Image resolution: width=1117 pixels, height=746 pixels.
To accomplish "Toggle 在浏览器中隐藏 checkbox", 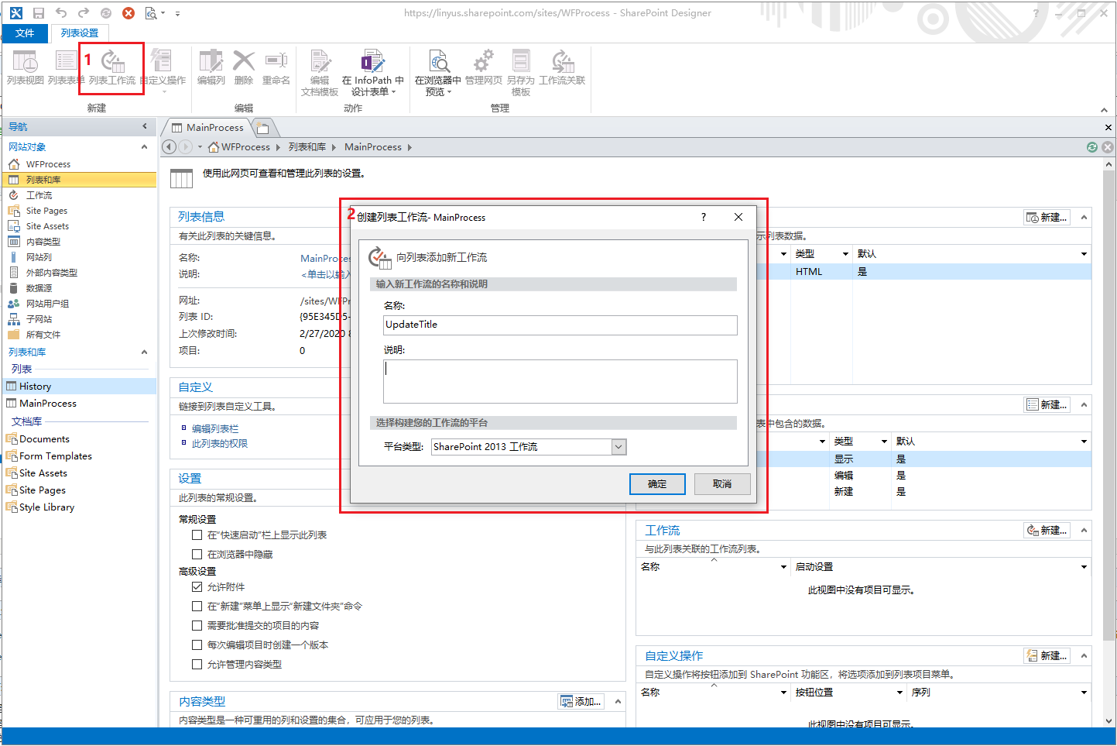I will [x=197, y=555].
